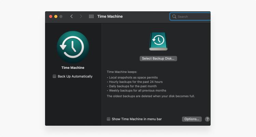256x137 pixels.
Task: Open help with the question mark button
Action: coord(207,119)
